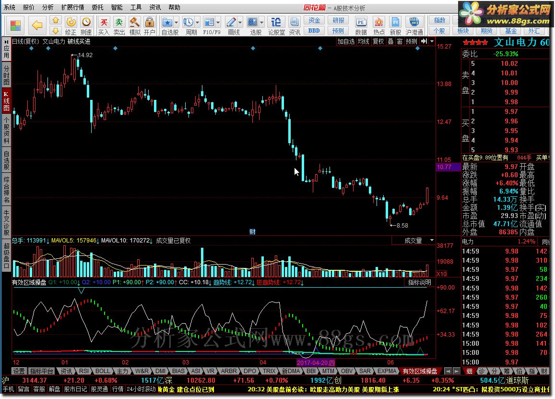Click the 买入 buy icon

pos(104,22)
